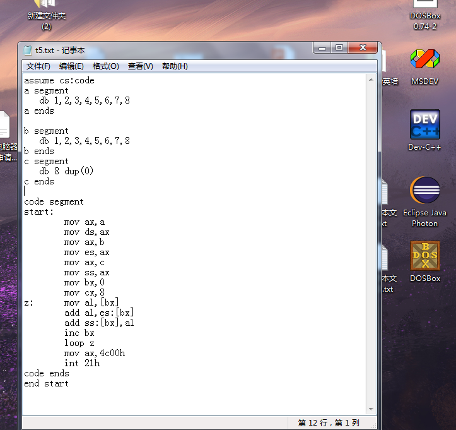The height and width of the screenshot is (430, 456).
Task: Click the line 'a segment'
Action: [46, 90]
